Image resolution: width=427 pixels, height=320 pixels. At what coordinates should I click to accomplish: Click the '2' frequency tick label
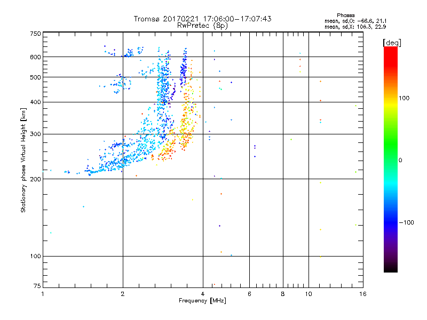pyautogui.click(x=123, y=294)
